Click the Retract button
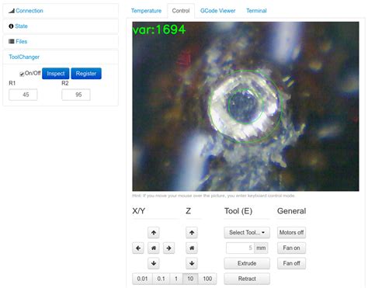This screenshot has width=368, height=288. coord(247,279)
